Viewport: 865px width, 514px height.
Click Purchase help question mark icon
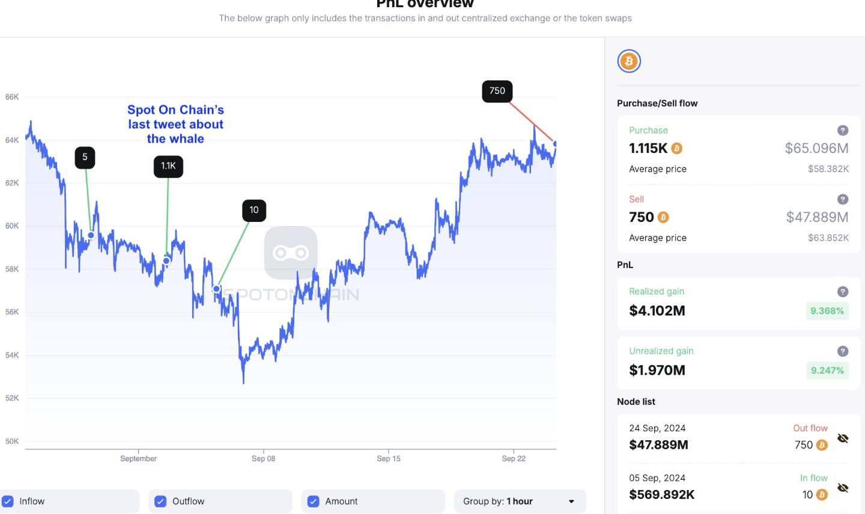(x=843, y=130)
